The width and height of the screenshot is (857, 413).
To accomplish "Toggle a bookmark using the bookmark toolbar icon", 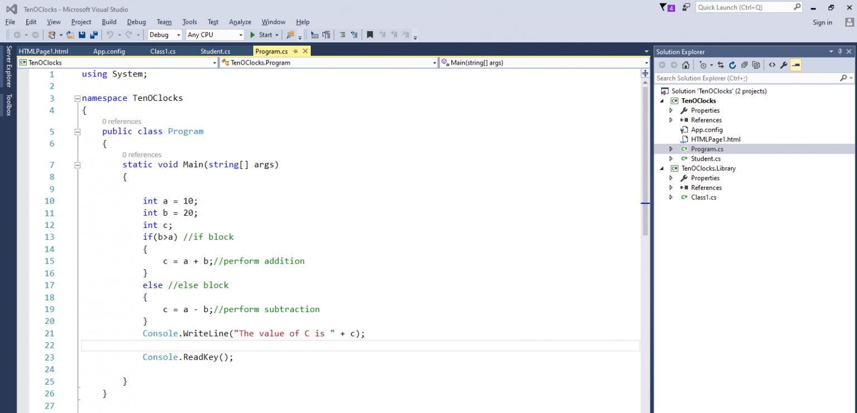I will 370,35.
